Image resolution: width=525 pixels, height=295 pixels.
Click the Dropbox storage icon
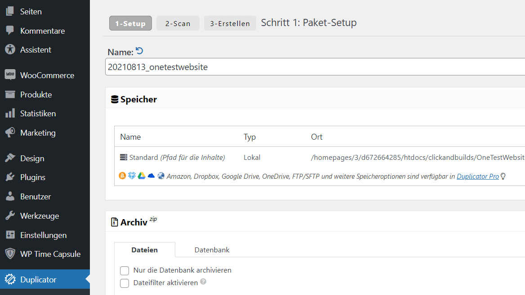[x=132, y=176]
